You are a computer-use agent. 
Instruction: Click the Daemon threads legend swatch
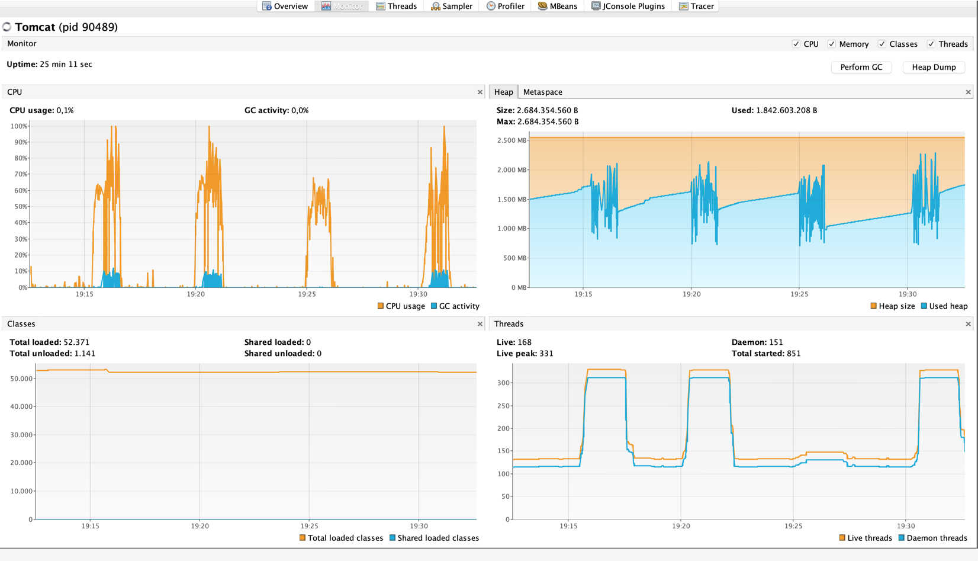pyautogui.click(x=902, y=538)
